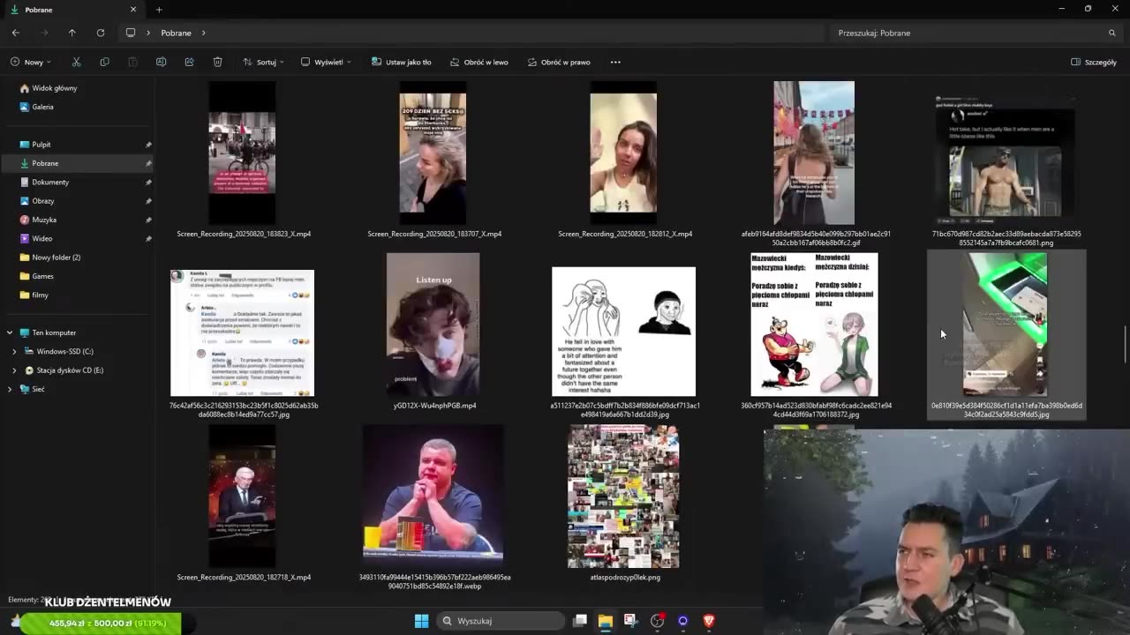Refresh the Pobrane folder view
The image size is (1130, 635).
tap(101, 33)
